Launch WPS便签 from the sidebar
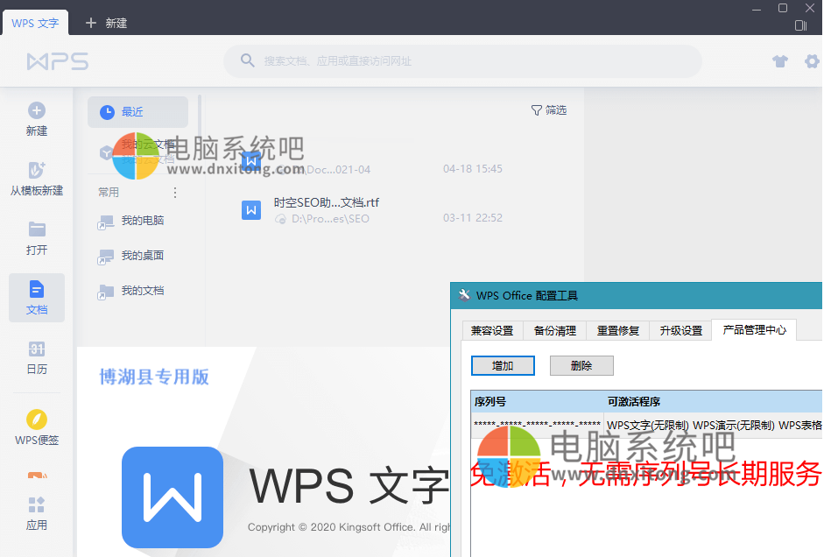 tap(37, 427)
